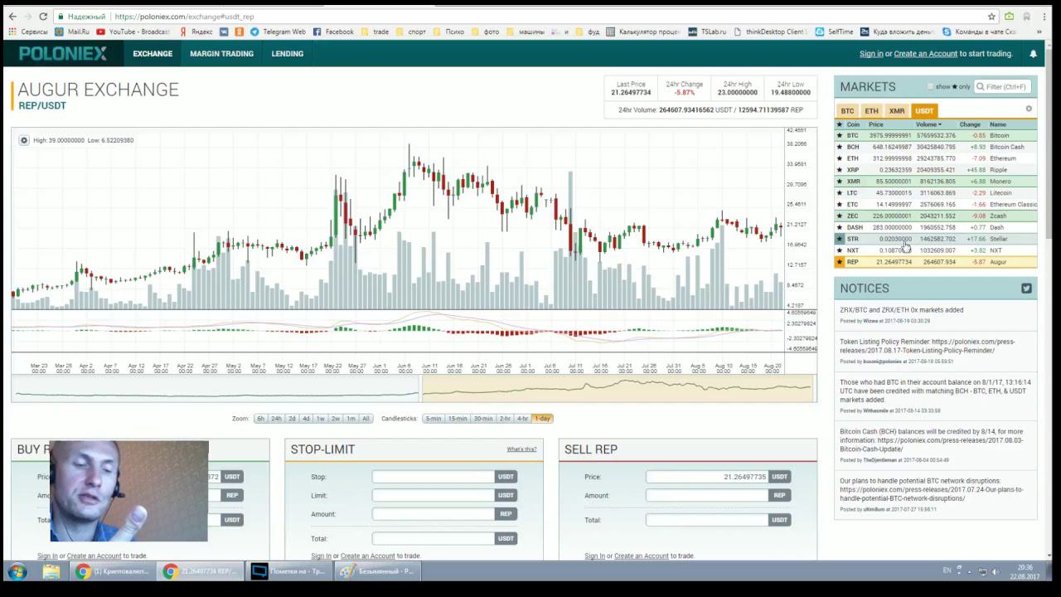1061x597 pixels.
Task: Toggle the star for the BCH market row
Action: 840,147
